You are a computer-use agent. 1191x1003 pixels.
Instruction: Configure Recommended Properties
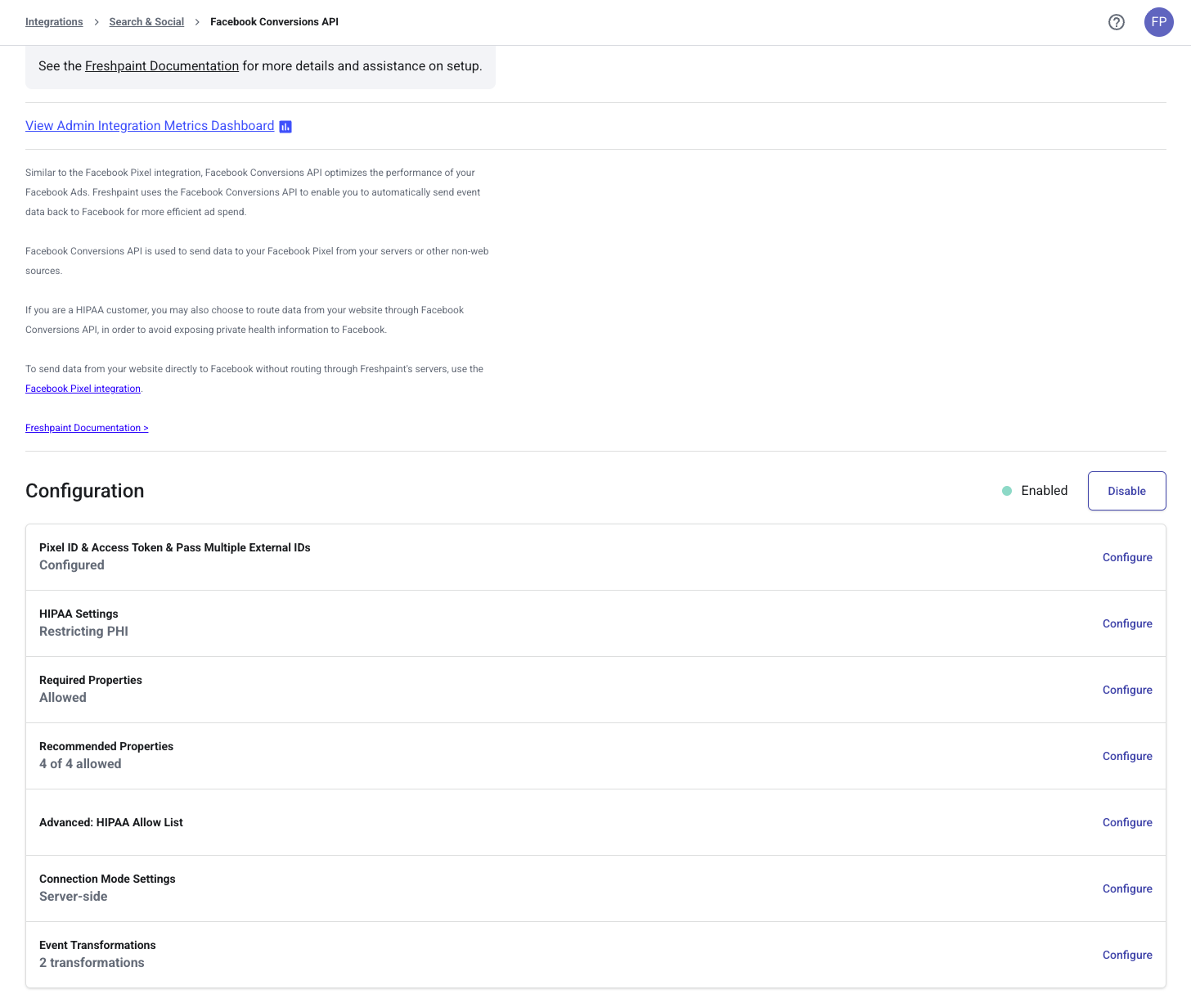tap(1127, 756)
